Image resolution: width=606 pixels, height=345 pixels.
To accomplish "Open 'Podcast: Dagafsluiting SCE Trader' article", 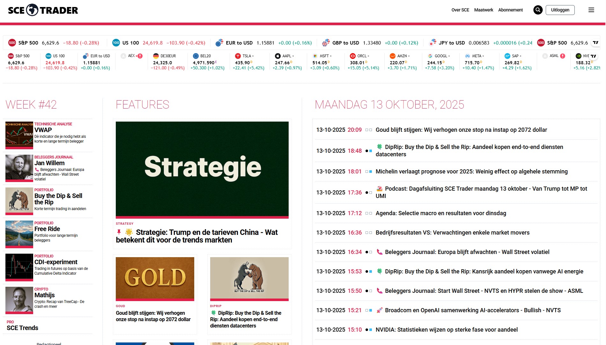I will (482, 192).
